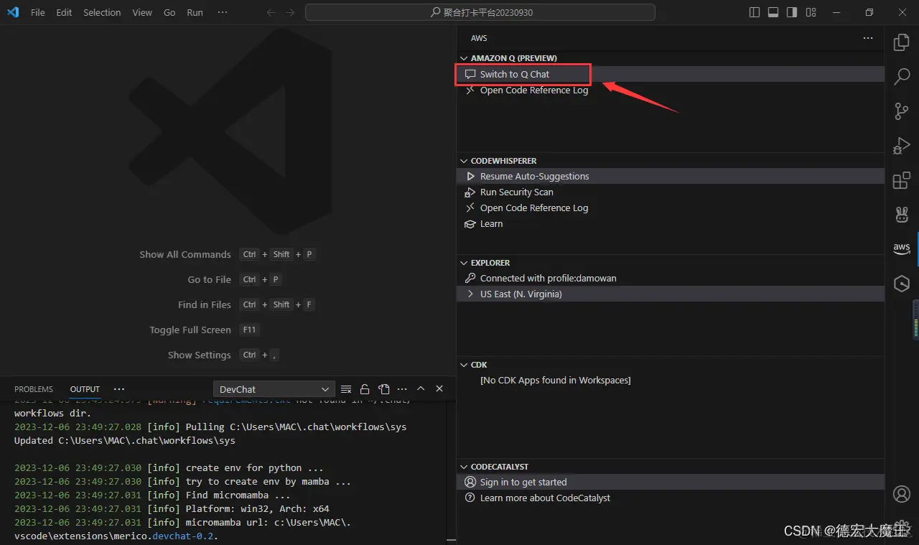Open Run and Debug view
This screenshot has height=545, width=919.
click(902, 145)
